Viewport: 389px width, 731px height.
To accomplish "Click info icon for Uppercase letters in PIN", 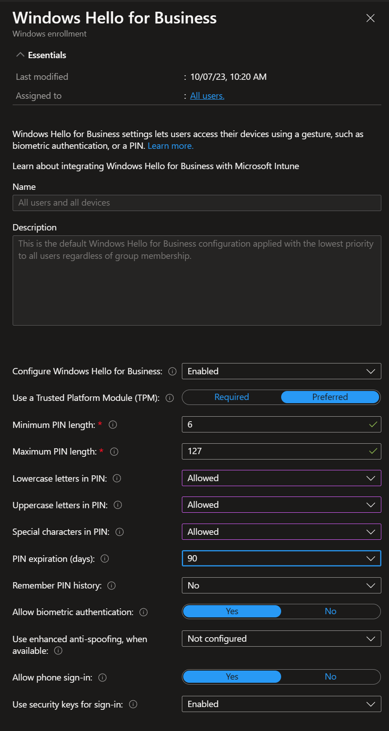I will (118, 505).
